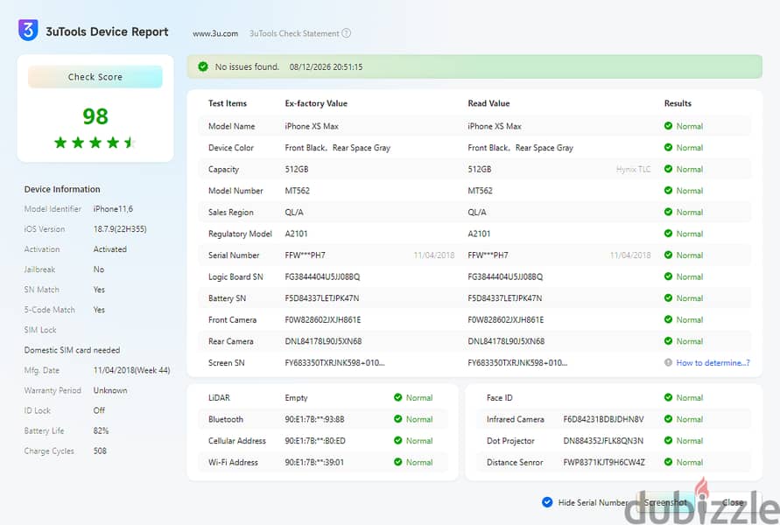
Task: Click the Ex-factory Value column header
Action: 316,103
